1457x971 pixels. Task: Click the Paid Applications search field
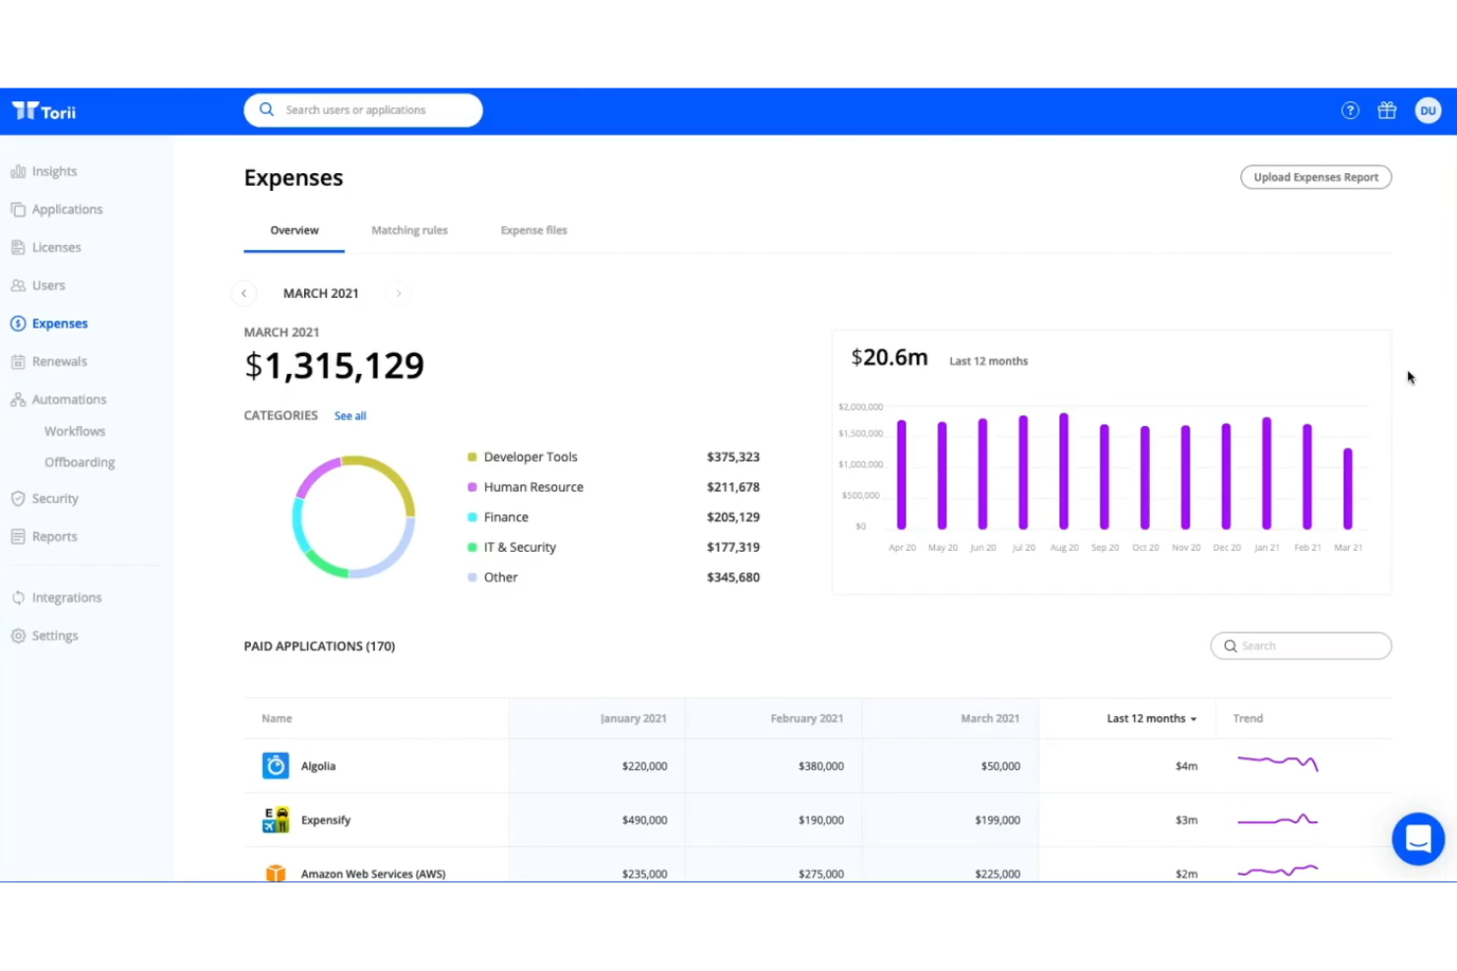(1299, 645)
